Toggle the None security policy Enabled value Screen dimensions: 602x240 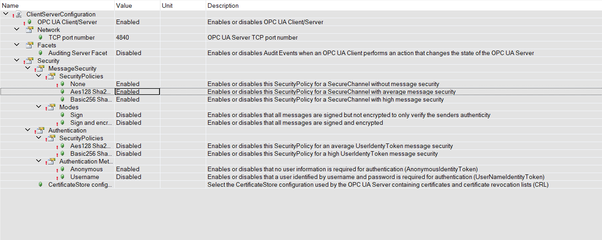tap(128, 84)
